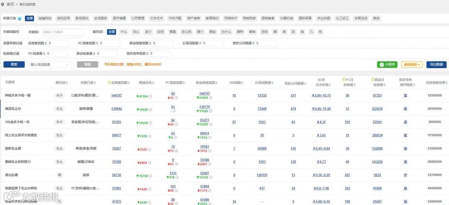Click competition level 中 in 唐山在哪 row
The image size is (449, 205).
(405, 175)
